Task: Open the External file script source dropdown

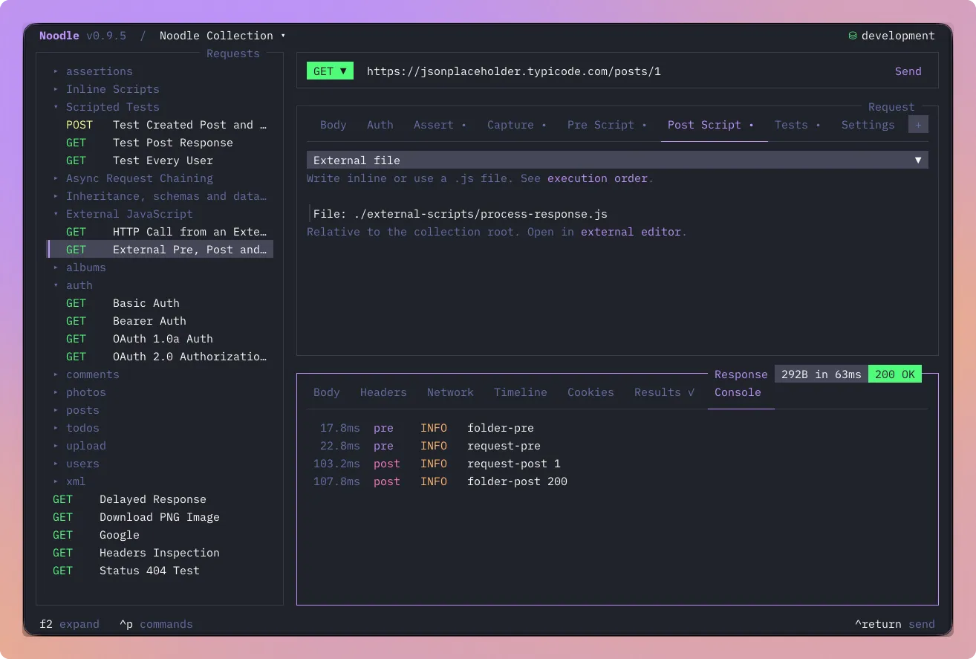Action: pos(617,160)
